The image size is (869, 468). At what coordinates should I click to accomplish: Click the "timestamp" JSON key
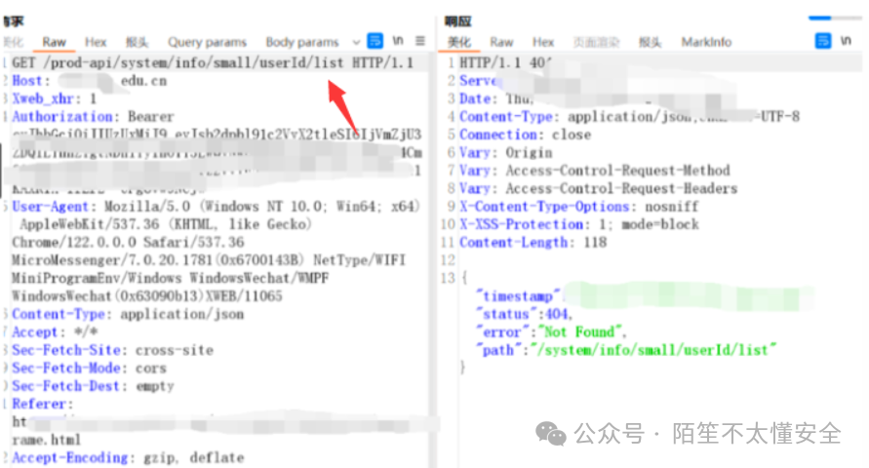click(518, 296)
